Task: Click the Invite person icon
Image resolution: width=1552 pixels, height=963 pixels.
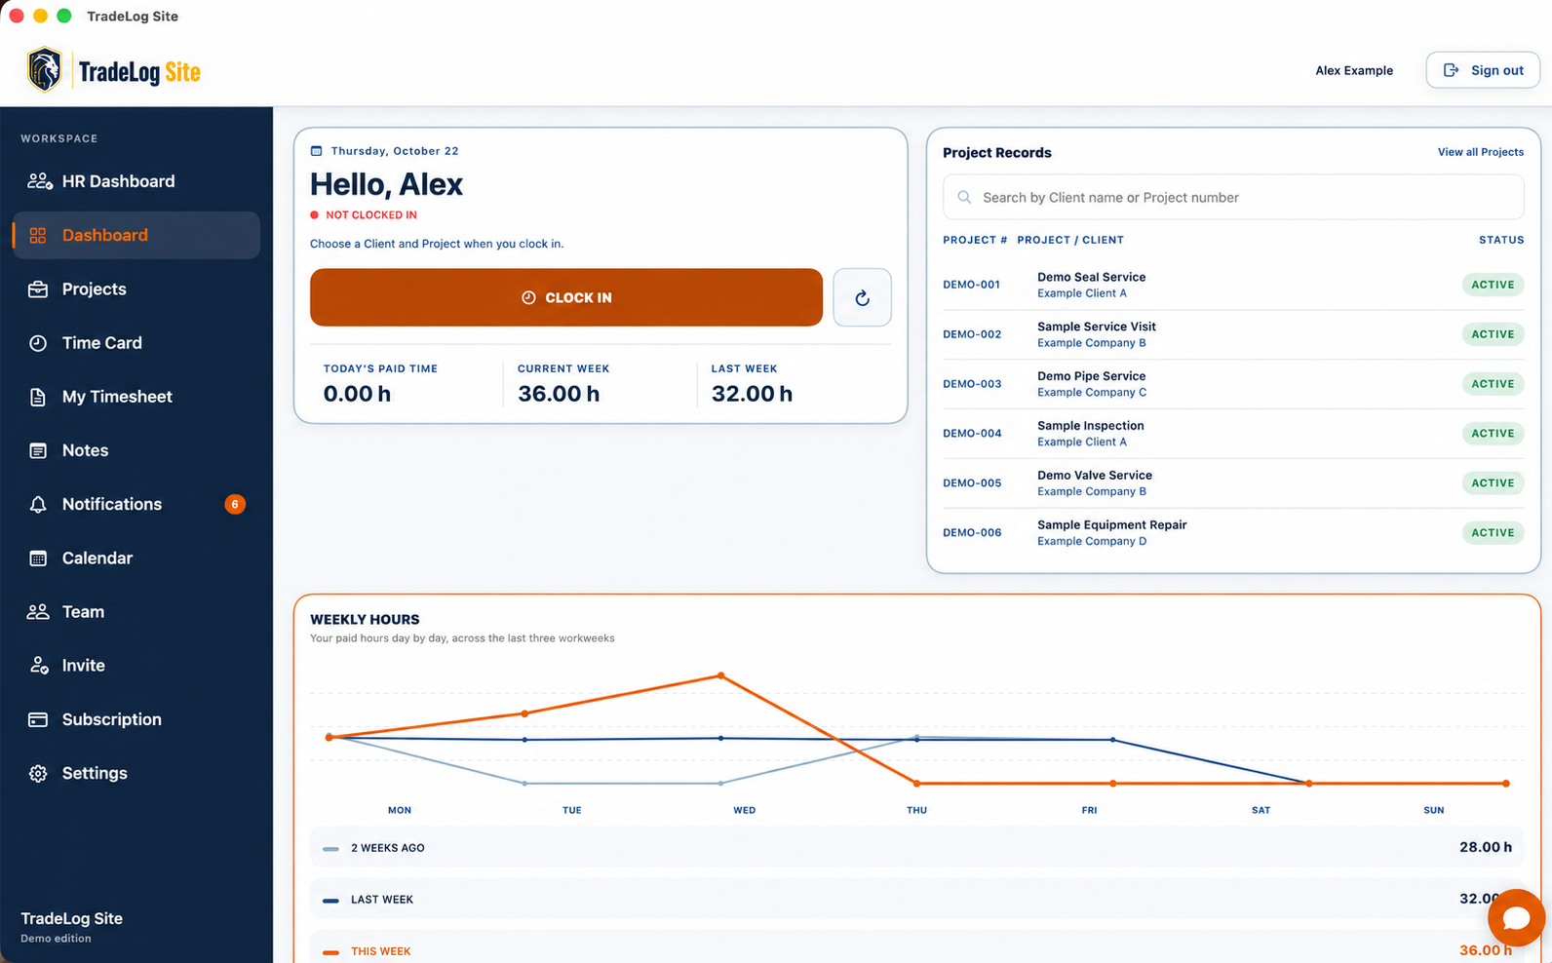Action: tap(39, 666)
